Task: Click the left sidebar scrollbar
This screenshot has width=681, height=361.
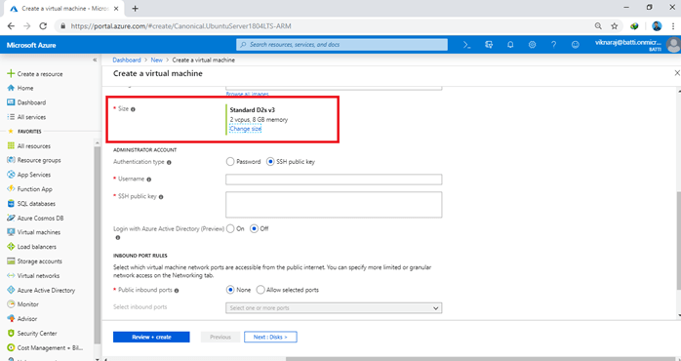Action: pos(98,246)
